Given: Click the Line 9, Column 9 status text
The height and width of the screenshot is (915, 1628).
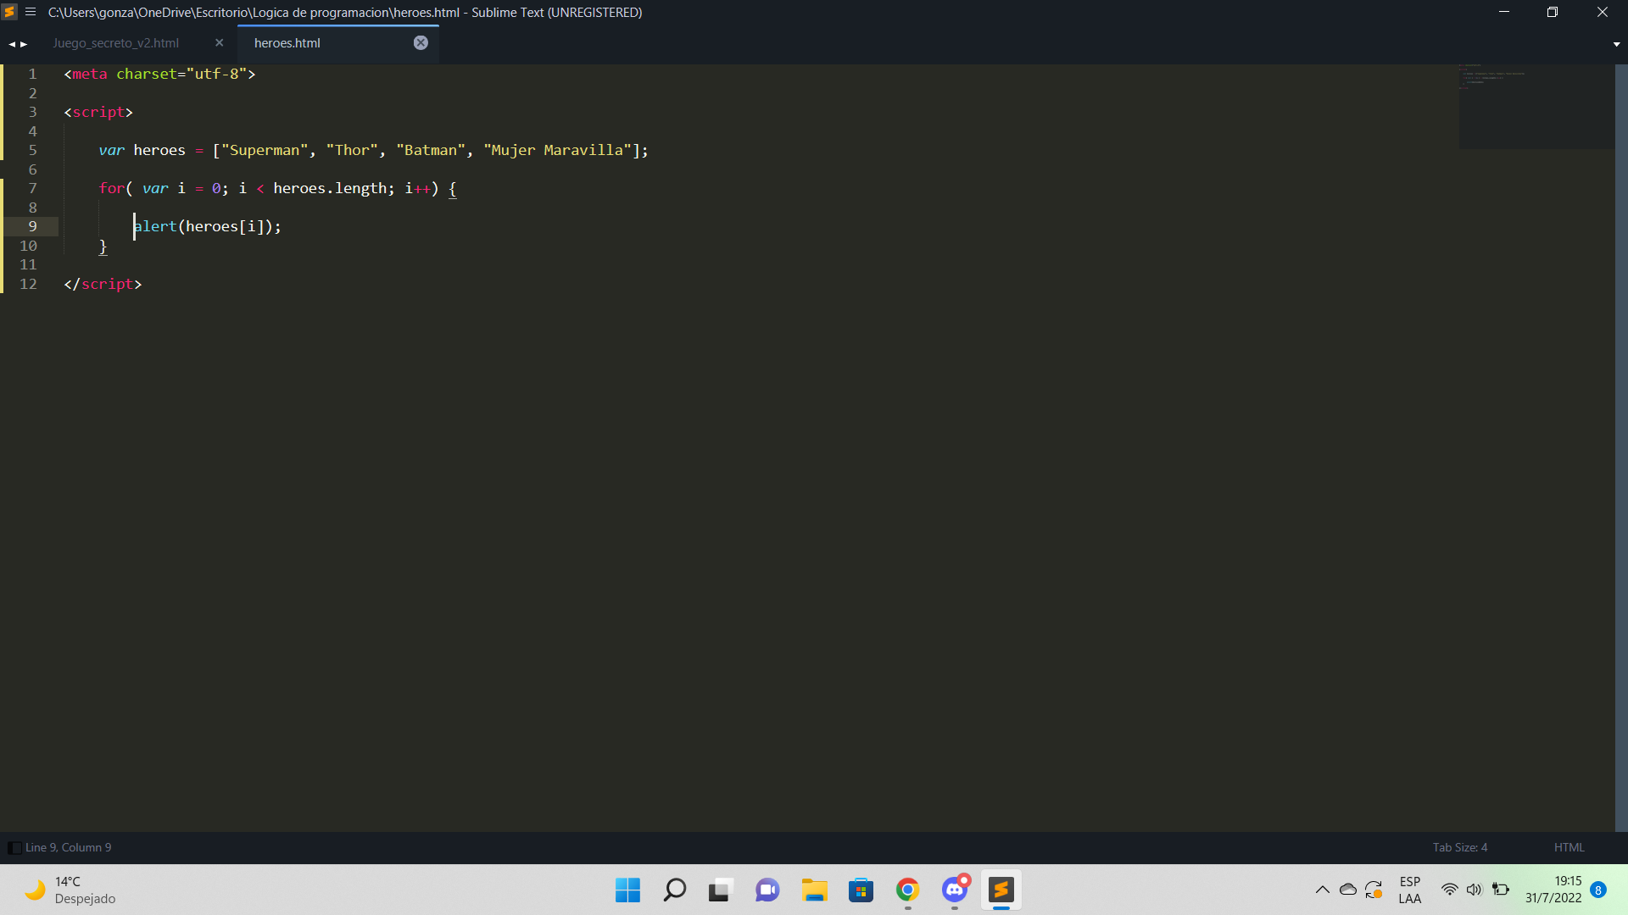Looking at the screenshot, I should point(68,847).
